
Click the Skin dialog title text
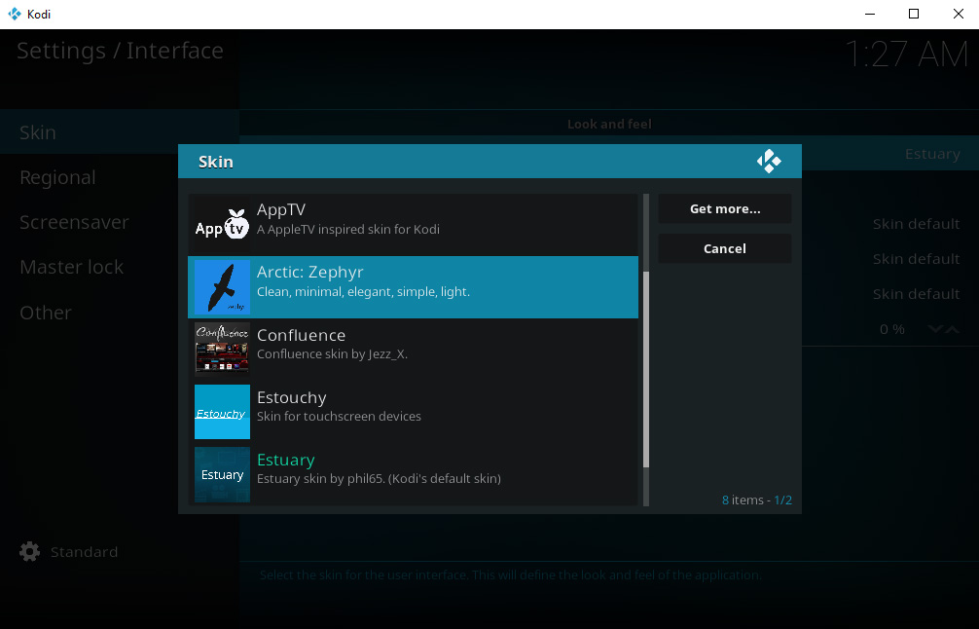216,162
